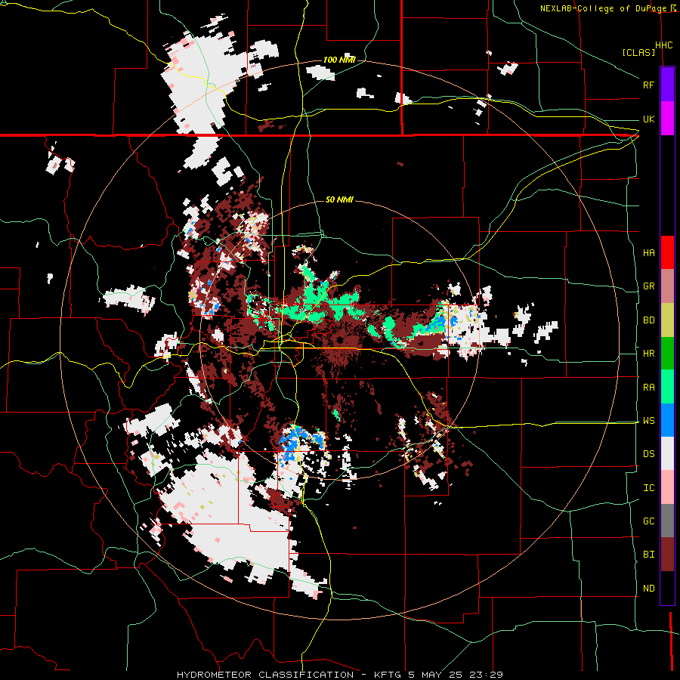This screenshot has width=680, height=680.
Task: Click the 100 NMI range ring label
Action: click(x=339, y=60)
